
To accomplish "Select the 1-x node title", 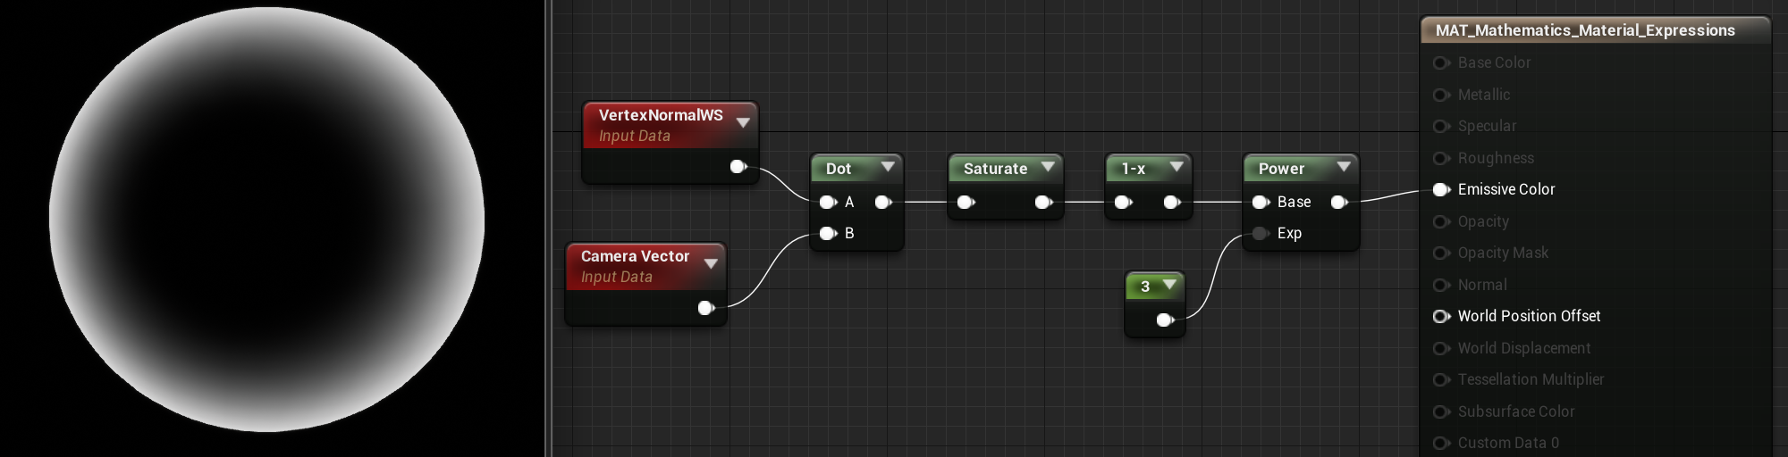I will [1133, 169].
